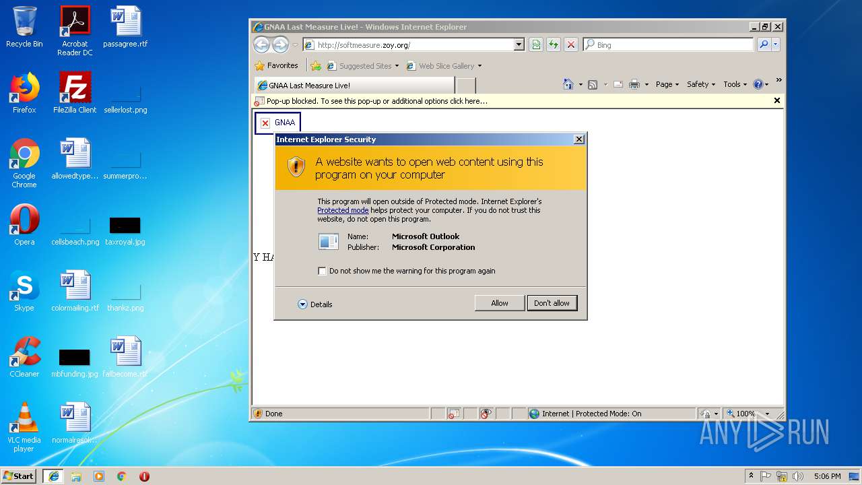Open Google Chrome desktop shortcut

click(x=24, y=164)
